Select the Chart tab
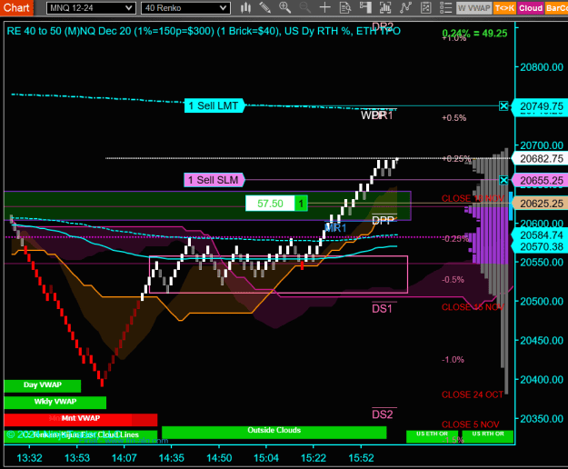 pyautogui.click(x=16, y=7)
